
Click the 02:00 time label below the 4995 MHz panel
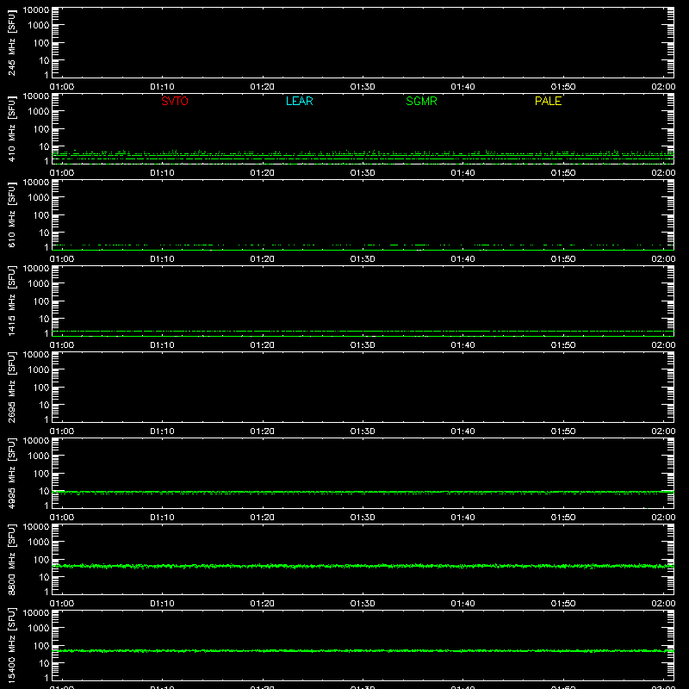(663, 518)
